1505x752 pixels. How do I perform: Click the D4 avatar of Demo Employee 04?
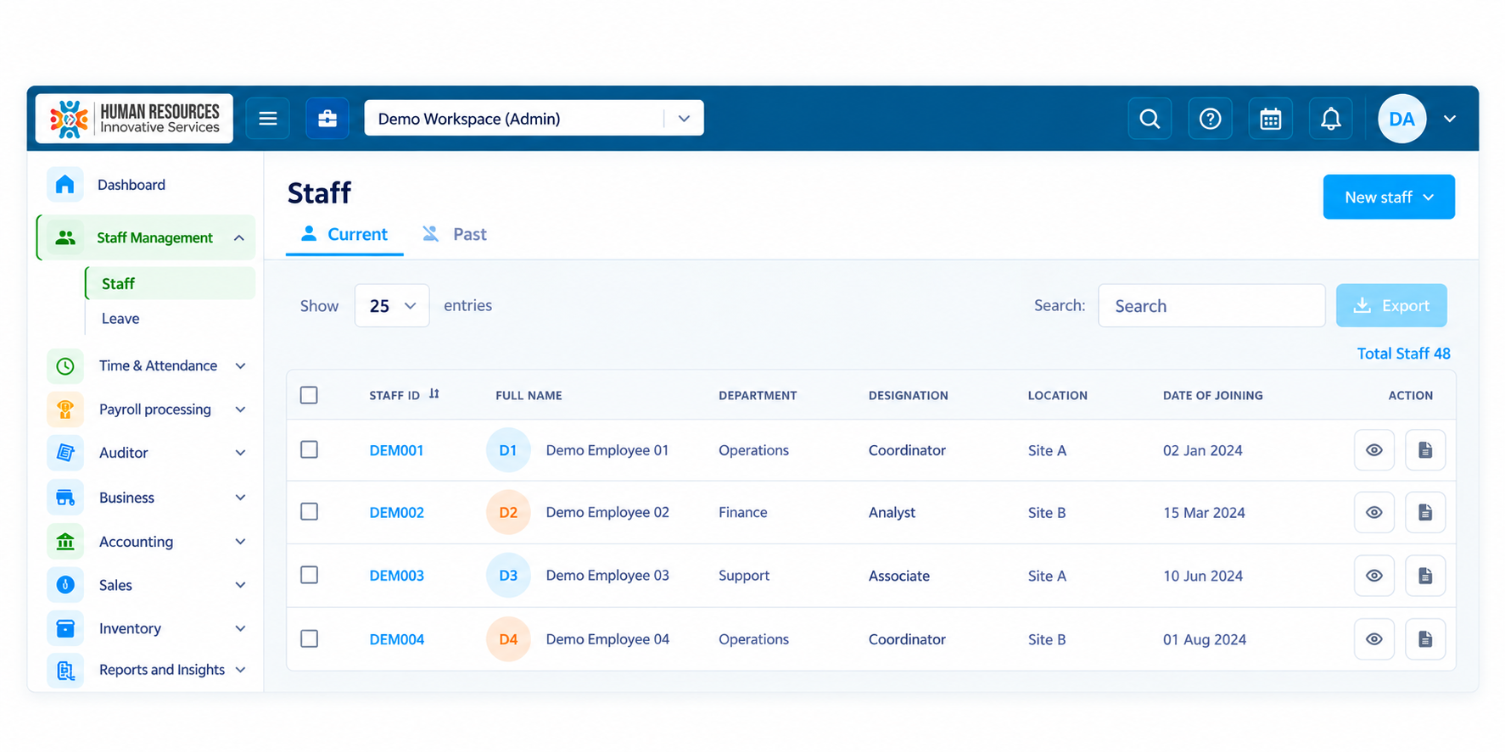pyautogui.click(x=508, y=639)
